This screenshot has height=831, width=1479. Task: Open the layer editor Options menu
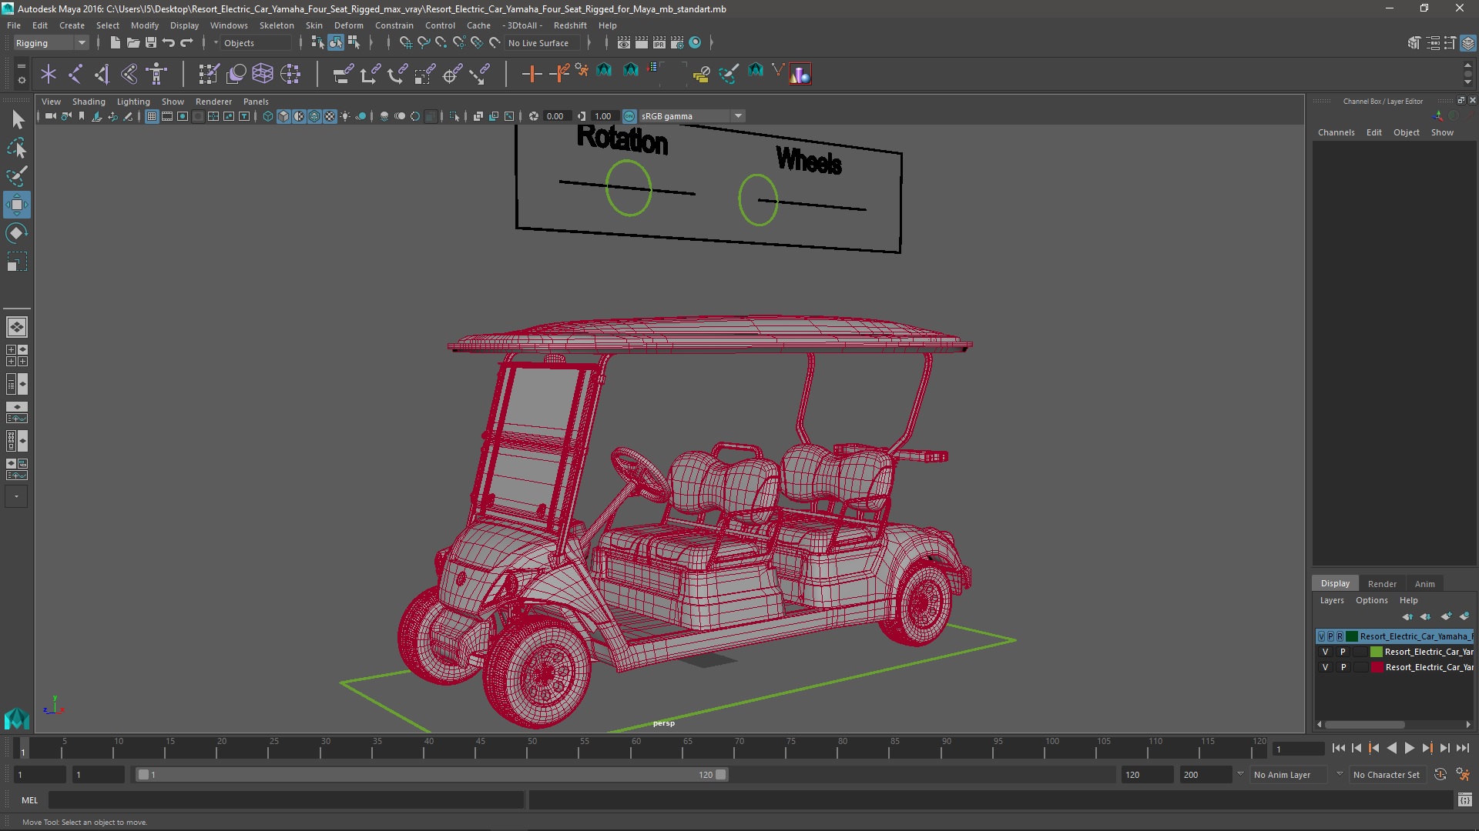point(1371,600)
